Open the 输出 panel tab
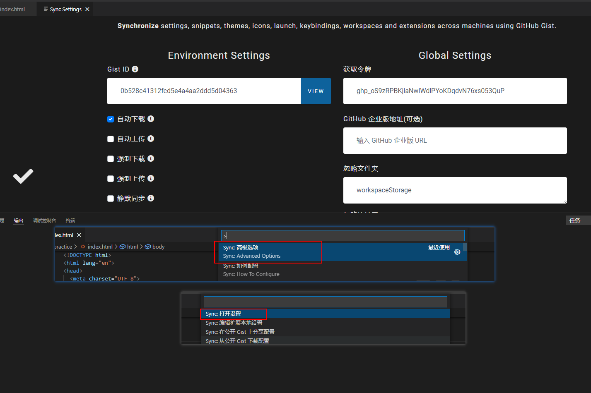 pos(19,220)
